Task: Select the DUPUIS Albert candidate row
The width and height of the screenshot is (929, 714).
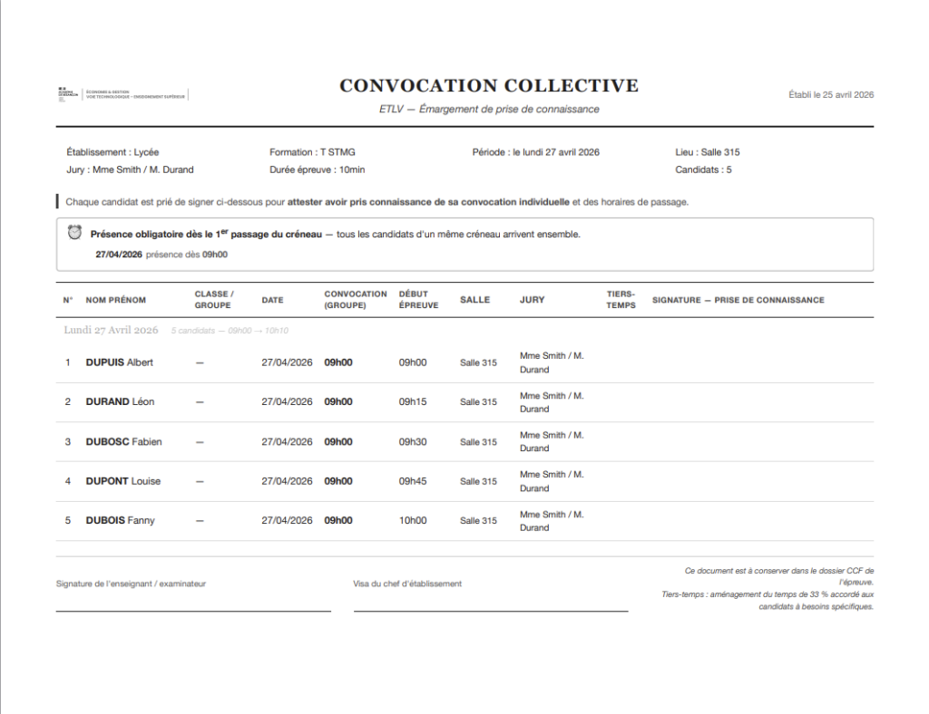Action: 120,362
